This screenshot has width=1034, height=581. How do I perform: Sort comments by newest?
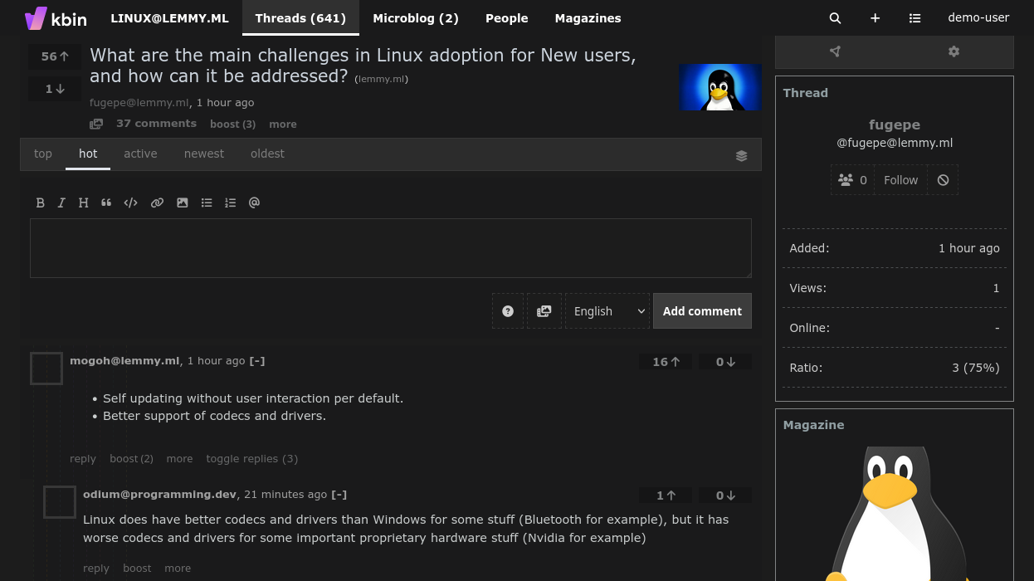(204, 154)
